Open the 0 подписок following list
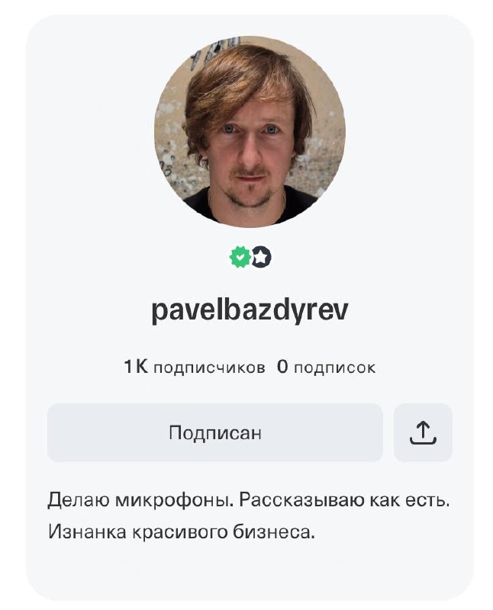The image size is (493, 610). [327, 367]
